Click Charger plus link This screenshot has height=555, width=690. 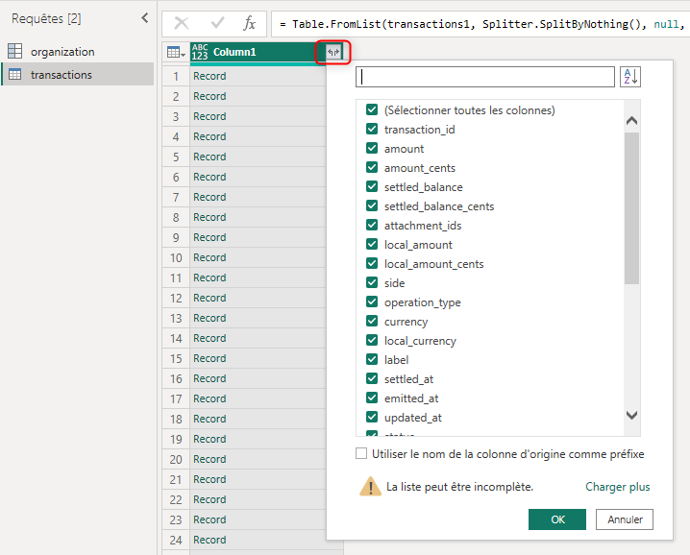coord(617,487)
